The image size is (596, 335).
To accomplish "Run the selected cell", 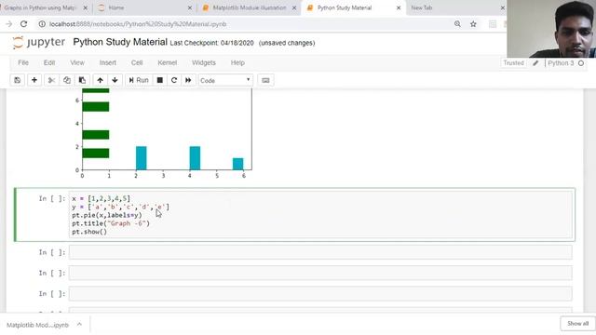I will (139, 80).
